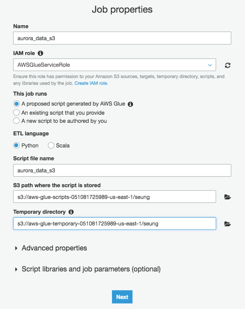
Task: Expand Script libraries and job parameters
Action: 88,269
